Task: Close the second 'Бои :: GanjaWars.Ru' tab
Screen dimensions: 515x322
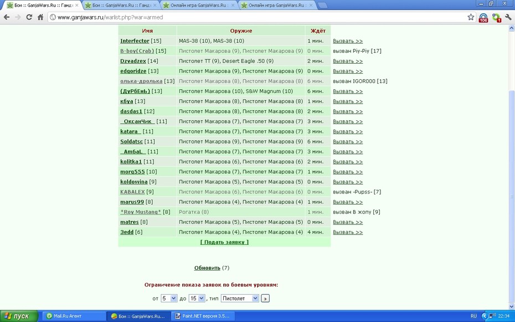Action: pyautogui.click(x=154, y=5)
